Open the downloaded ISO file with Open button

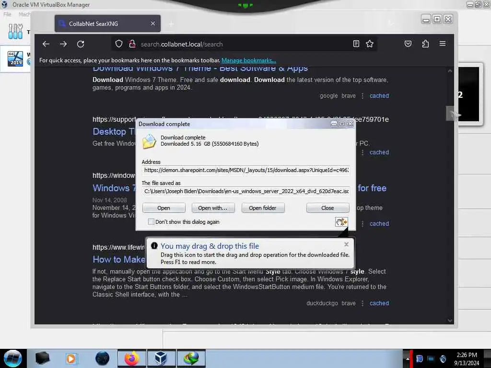point(164,208)
